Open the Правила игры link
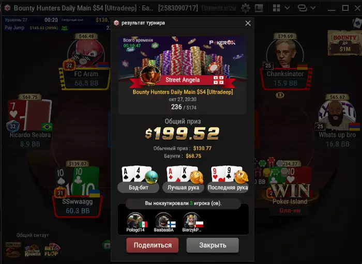 point(219,8)
